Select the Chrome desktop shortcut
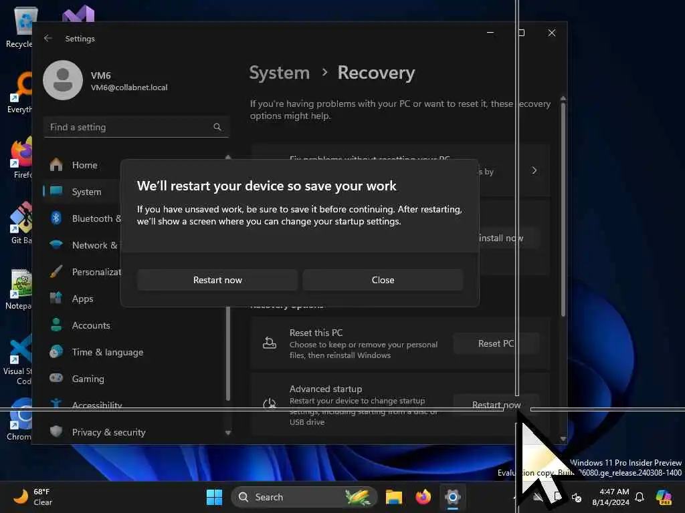Screen dimensions: 685x513 19,419
